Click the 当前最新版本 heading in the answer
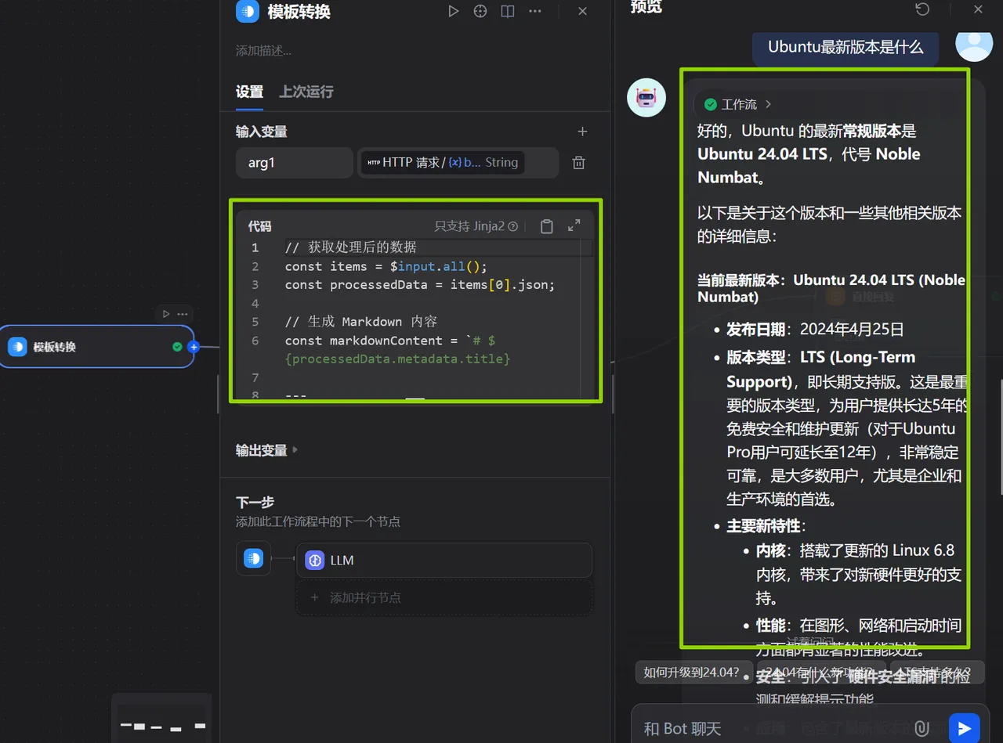Screen dimensions: 1003x743 (831, 288)
